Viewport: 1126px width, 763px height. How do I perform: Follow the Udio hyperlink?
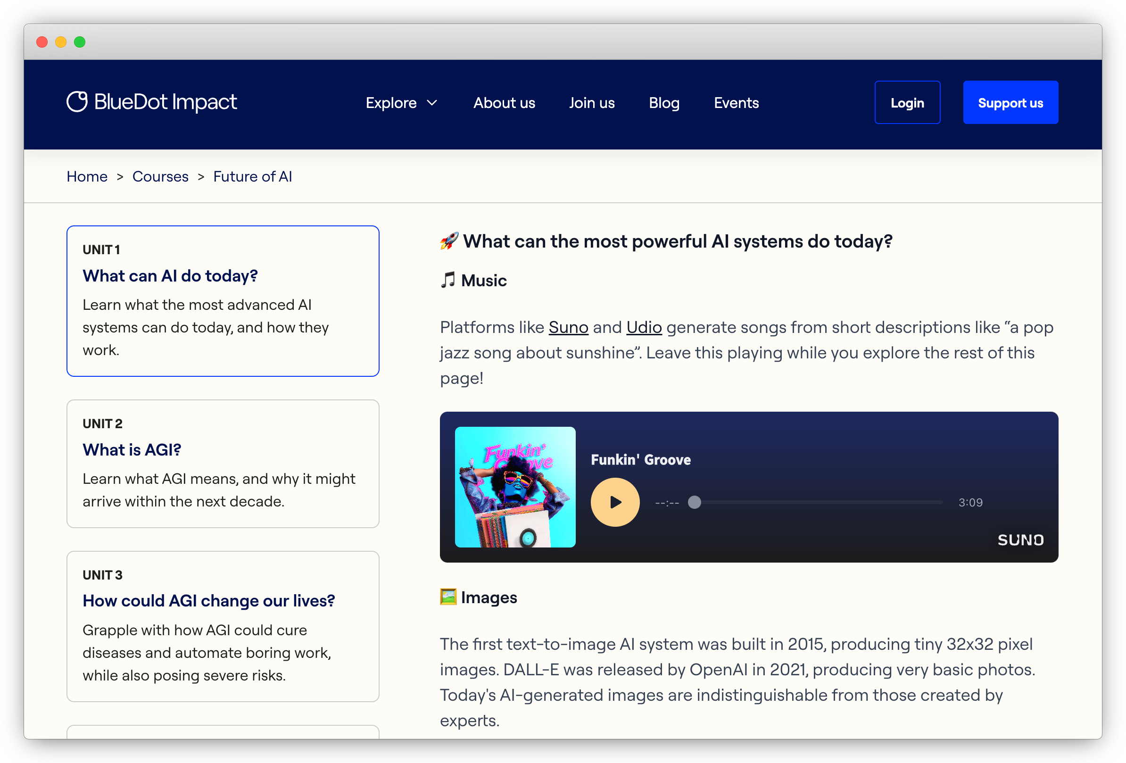pyautogui.click(x=644, y=327)
